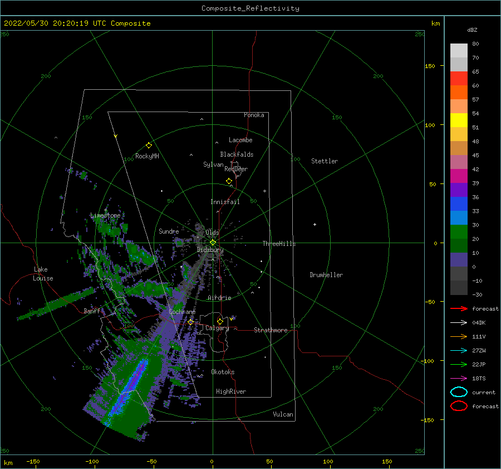Click the Okotoks town label

coord(223,372)
